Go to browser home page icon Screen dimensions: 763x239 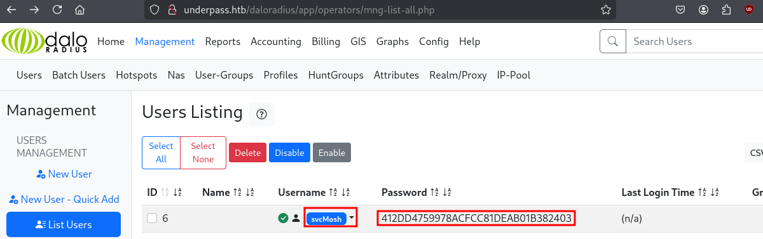click(79, 10)
